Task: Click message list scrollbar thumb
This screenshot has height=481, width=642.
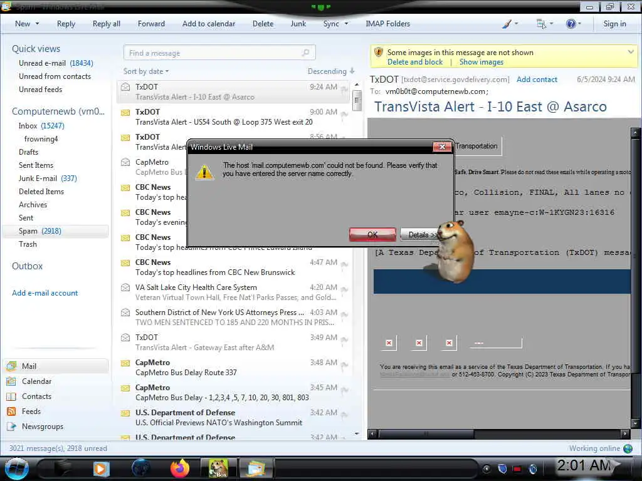Action: pyautogui.click(x=357, y=100)
